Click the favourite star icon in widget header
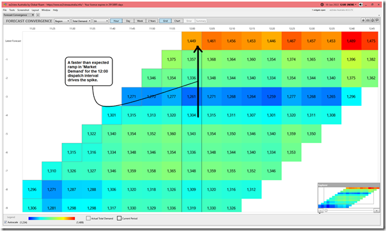This screenshot has height=231, width=386. pyautogui.click(x=363, y=20)
